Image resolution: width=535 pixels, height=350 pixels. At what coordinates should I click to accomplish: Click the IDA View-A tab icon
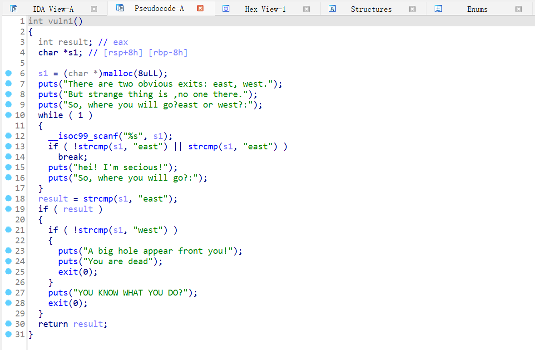(14, 9)
